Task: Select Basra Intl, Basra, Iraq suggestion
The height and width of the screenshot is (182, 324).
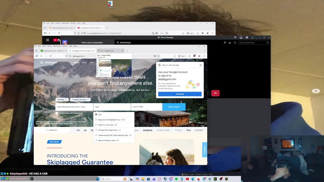Action: coord(114,141)
